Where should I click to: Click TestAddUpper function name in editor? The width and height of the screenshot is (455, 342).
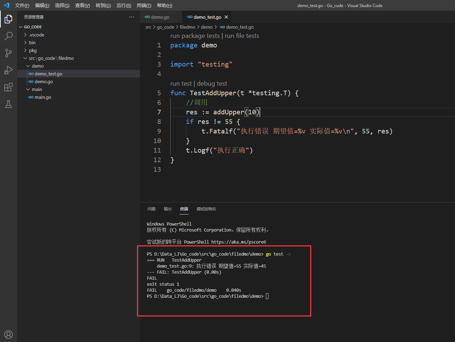coord(213,93)
